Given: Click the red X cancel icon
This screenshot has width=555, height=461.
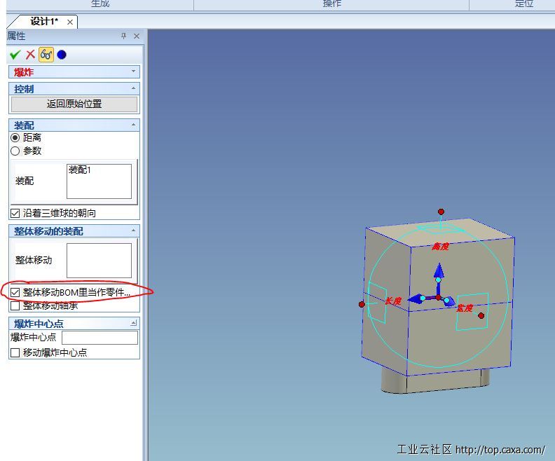Looking at the screenshot, I should coord(30,55).
